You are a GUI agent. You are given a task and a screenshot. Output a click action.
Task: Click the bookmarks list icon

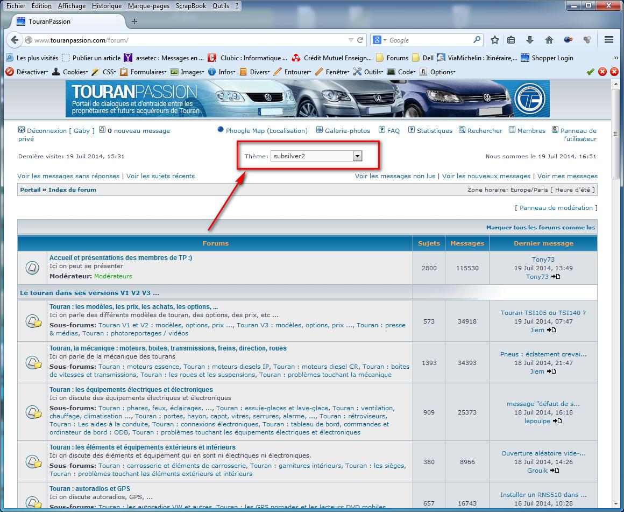click(511, 40)
